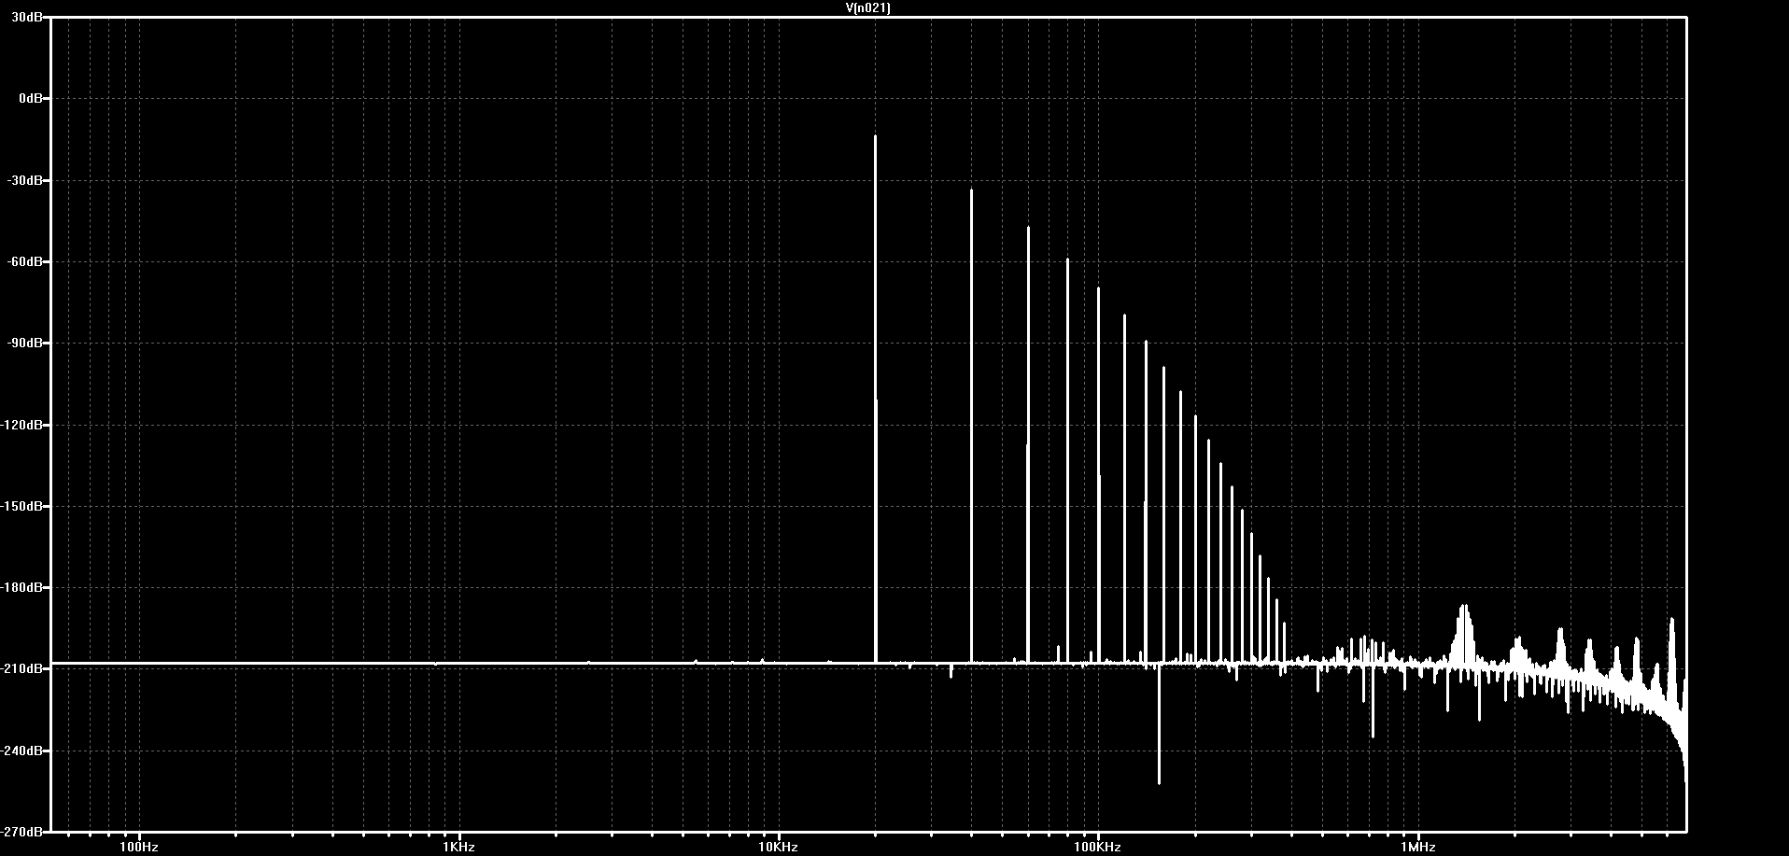Click the -180dB vertical axis label
The height and width of the screenshot is (856, 1789).
click(x=23, y=587)
